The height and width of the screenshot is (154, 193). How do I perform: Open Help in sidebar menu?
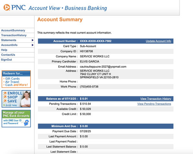pyautogui.click(x=4, y=50)
